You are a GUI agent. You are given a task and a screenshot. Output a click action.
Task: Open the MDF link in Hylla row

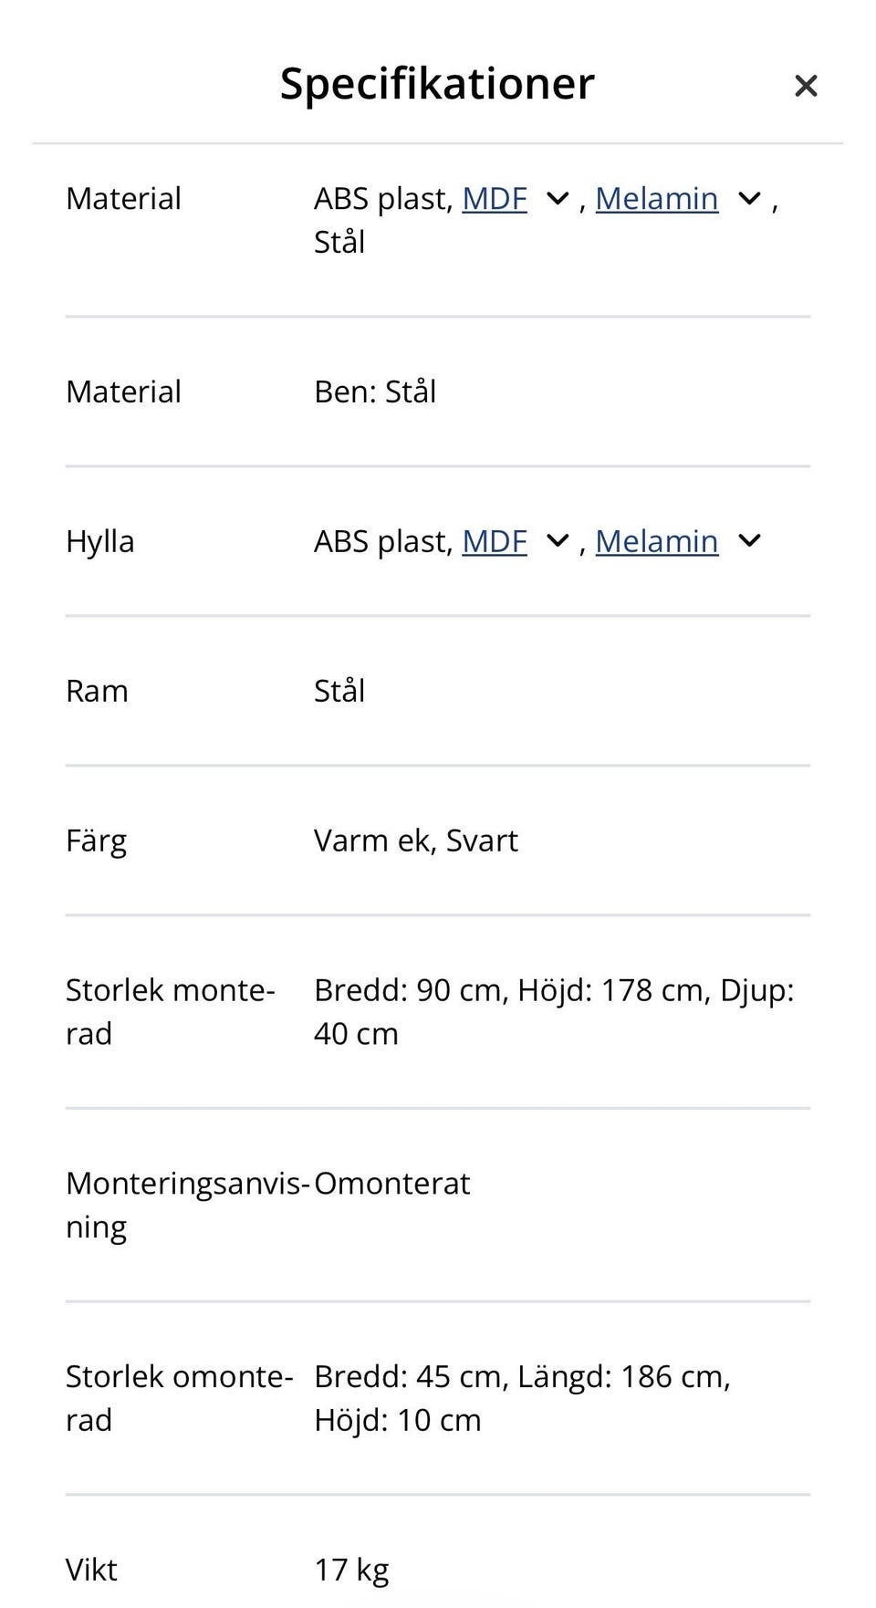click(495, 542)
